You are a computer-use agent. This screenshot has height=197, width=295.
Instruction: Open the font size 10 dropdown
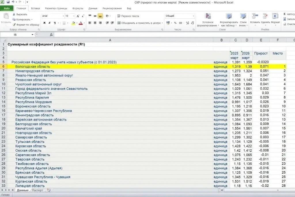[74, 16]
